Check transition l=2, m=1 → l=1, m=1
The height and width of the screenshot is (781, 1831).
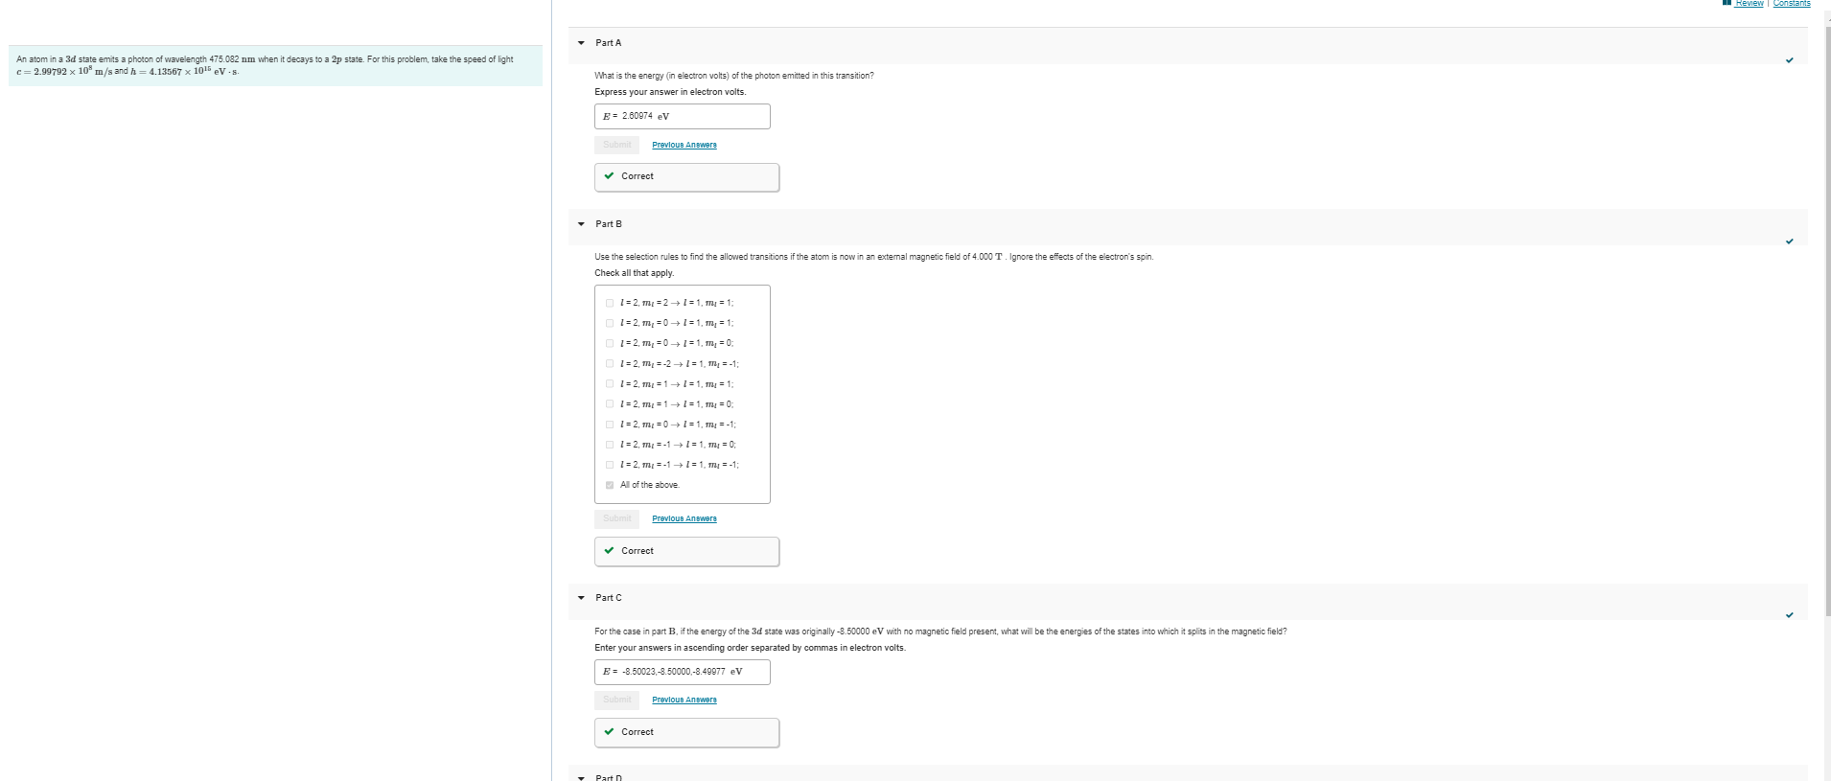[x=610, y=384]
